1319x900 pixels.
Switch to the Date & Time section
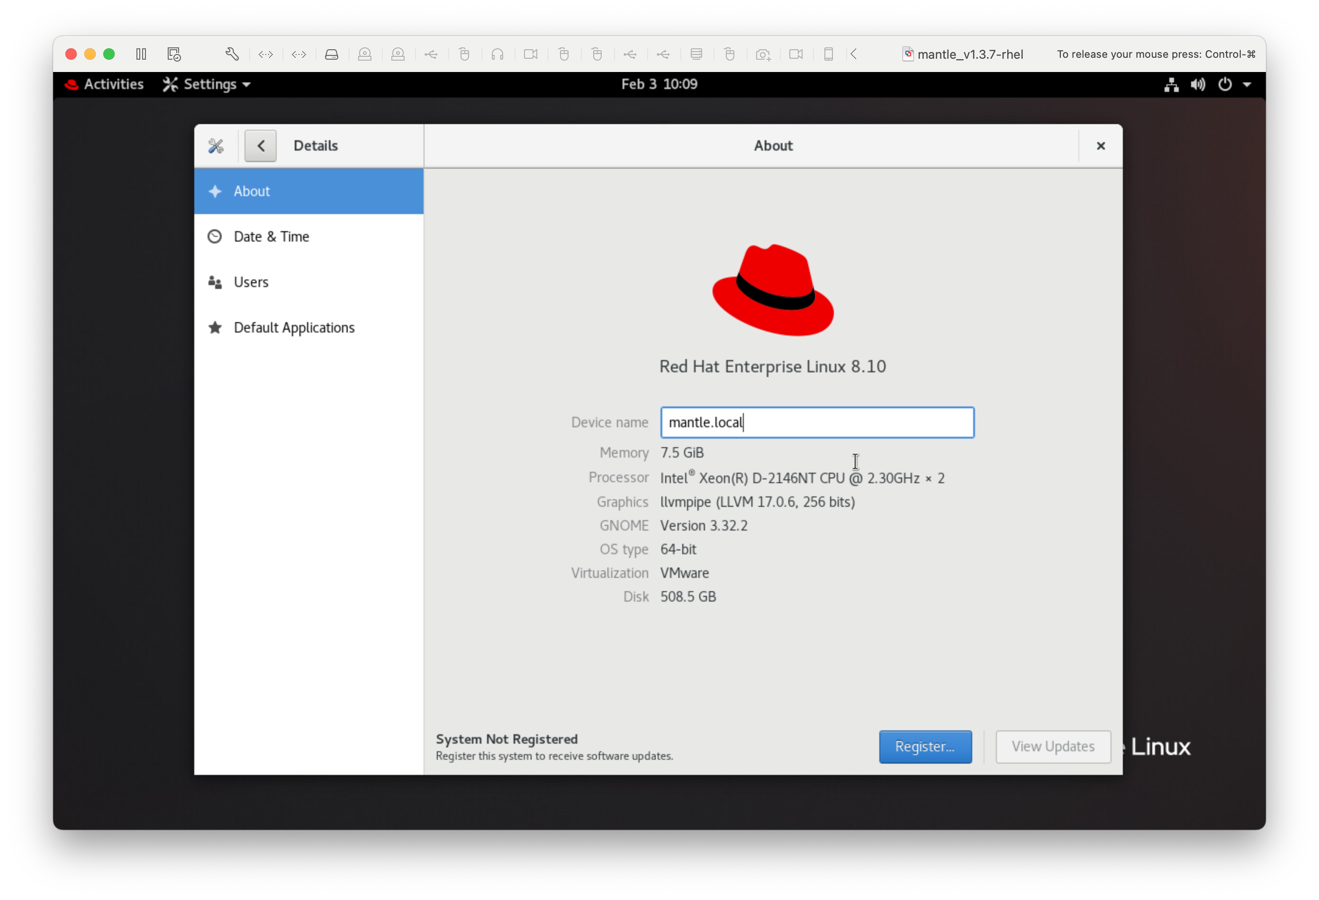(x=271, y=236)
